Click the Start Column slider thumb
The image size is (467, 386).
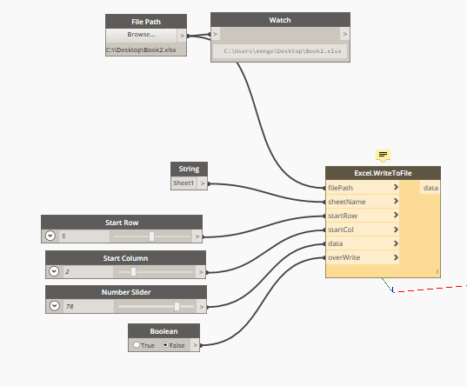tap(133, 271)
